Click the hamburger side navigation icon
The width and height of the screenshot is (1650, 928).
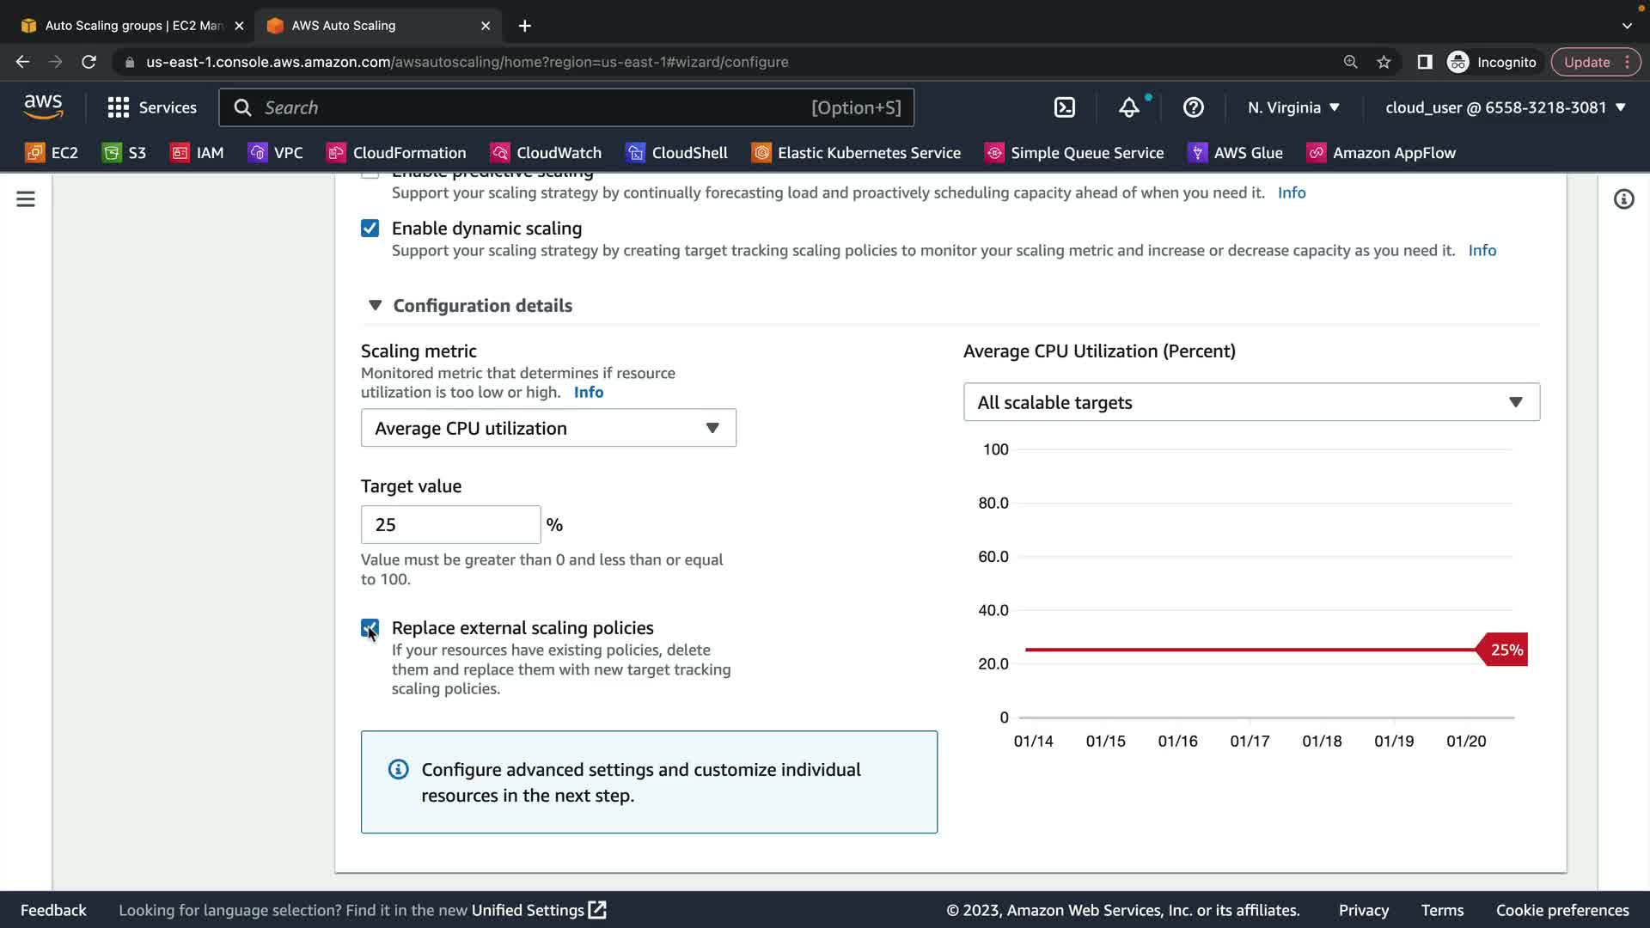[26, 199]
